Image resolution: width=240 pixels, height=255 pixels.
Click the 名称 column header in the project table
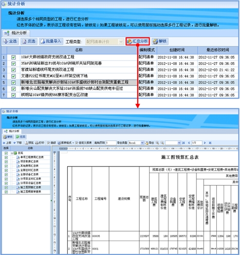tap(79, 50)
